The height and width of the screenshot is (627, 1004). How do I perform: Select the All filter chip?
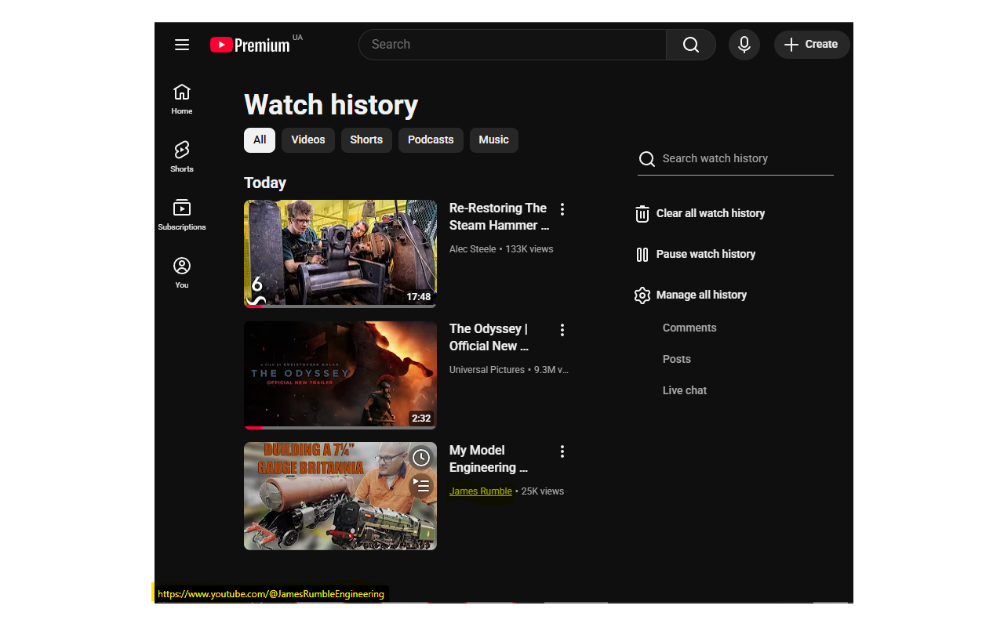tap(260, 140)
